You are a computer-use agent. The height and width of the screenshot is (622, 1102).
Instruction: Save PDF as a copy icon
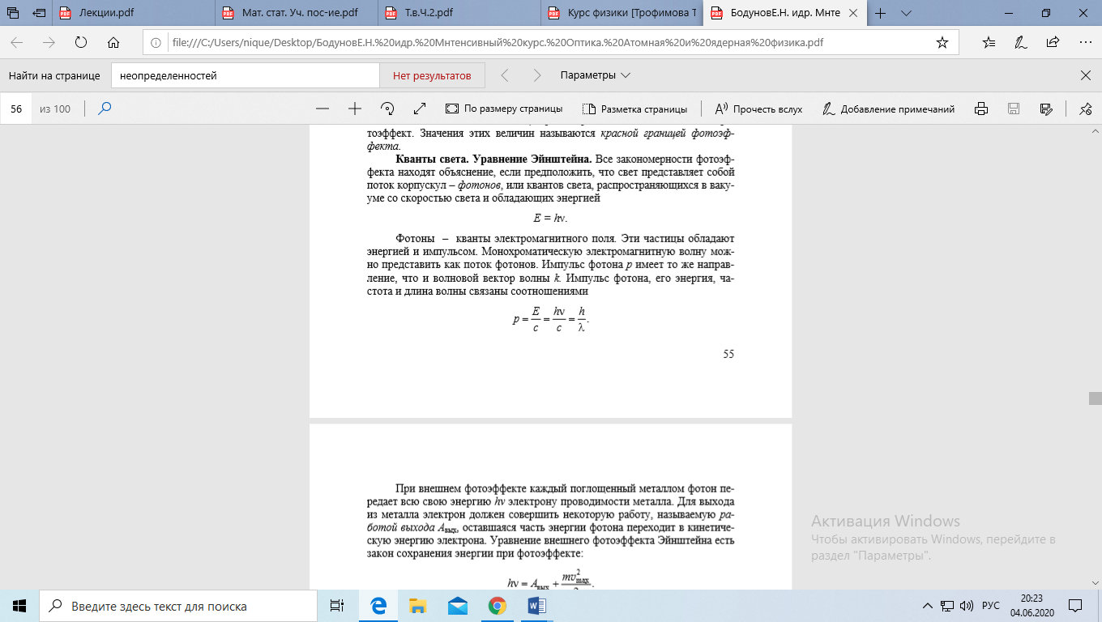pos(1045,109)
